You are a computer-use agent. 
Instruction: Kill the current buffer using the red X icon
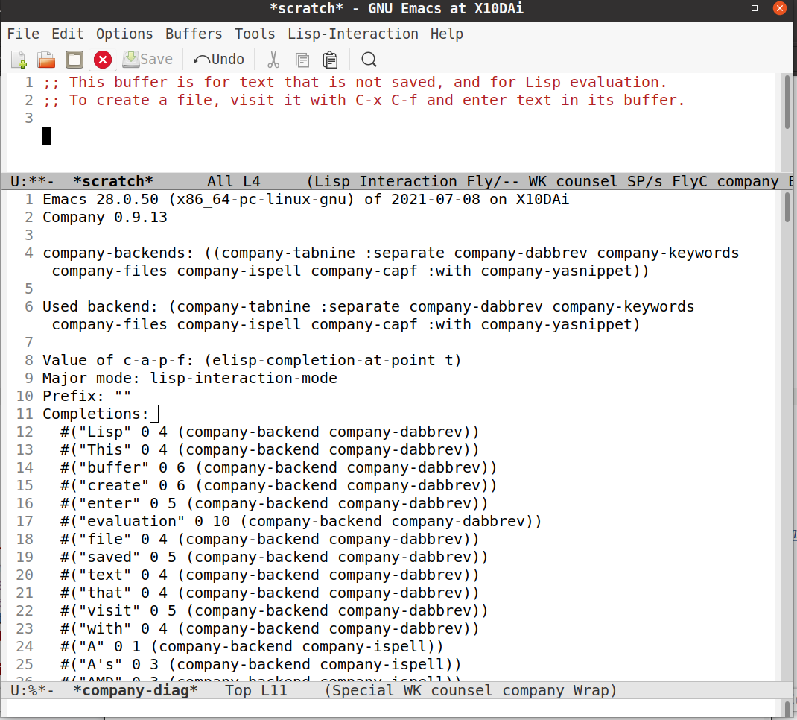click(x=102, y=60)
